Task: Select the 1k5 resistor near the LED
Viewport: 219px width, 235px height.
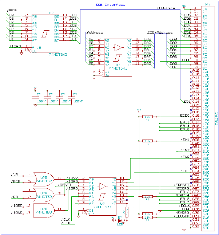Action: 127,211
